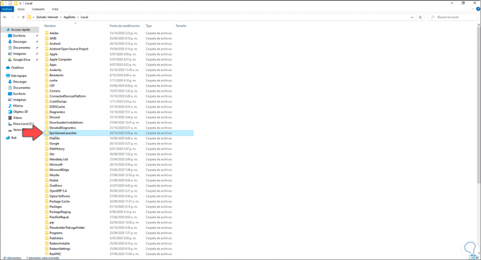The image size is (481, 260).
Task: Click the Discord folder icon
Action: (46, 117)
